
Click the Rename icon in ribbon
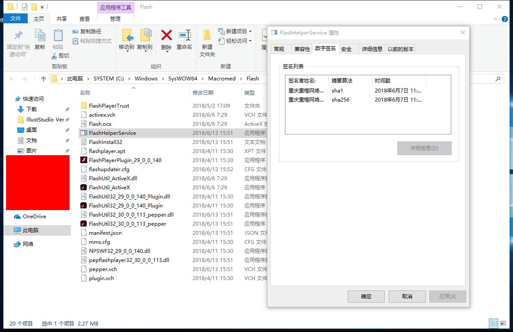(x=184, y=35)
